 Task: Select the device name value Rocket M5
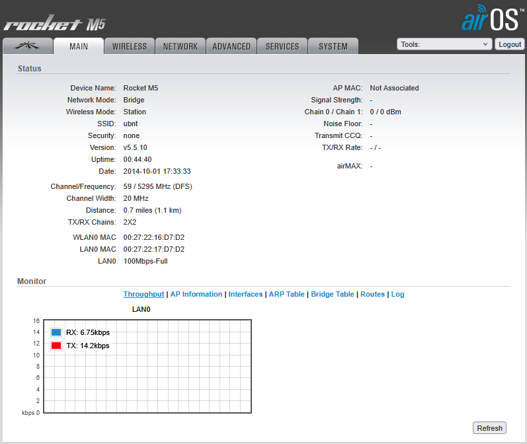click(x=140, y=88)
